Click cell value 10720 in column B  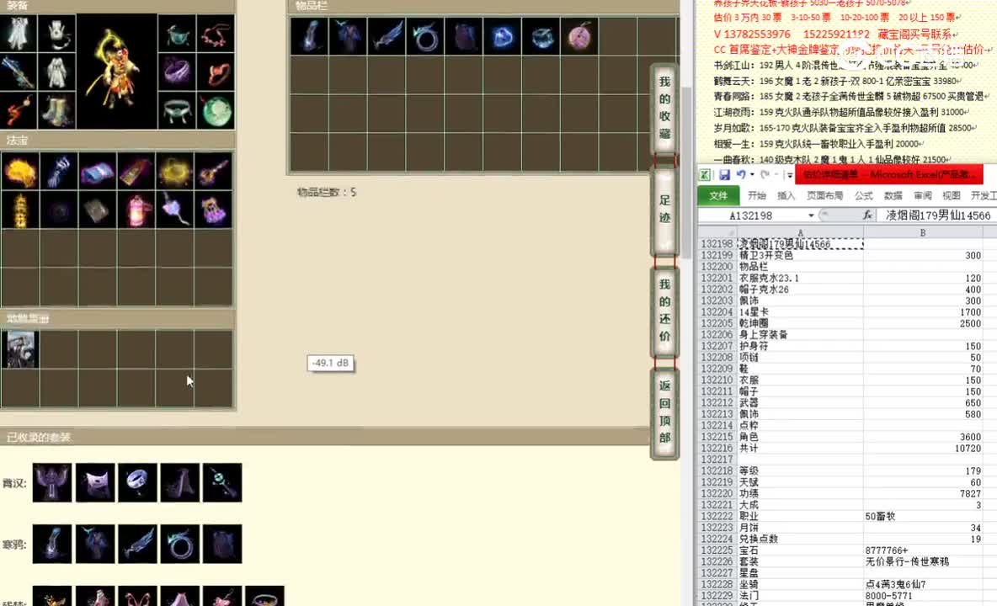click(923, 448)
